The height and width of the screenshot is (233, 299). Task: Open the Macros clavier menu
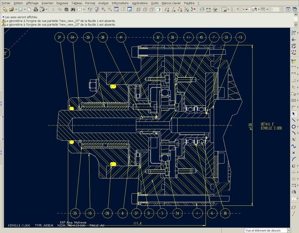(x=171, y=3)
